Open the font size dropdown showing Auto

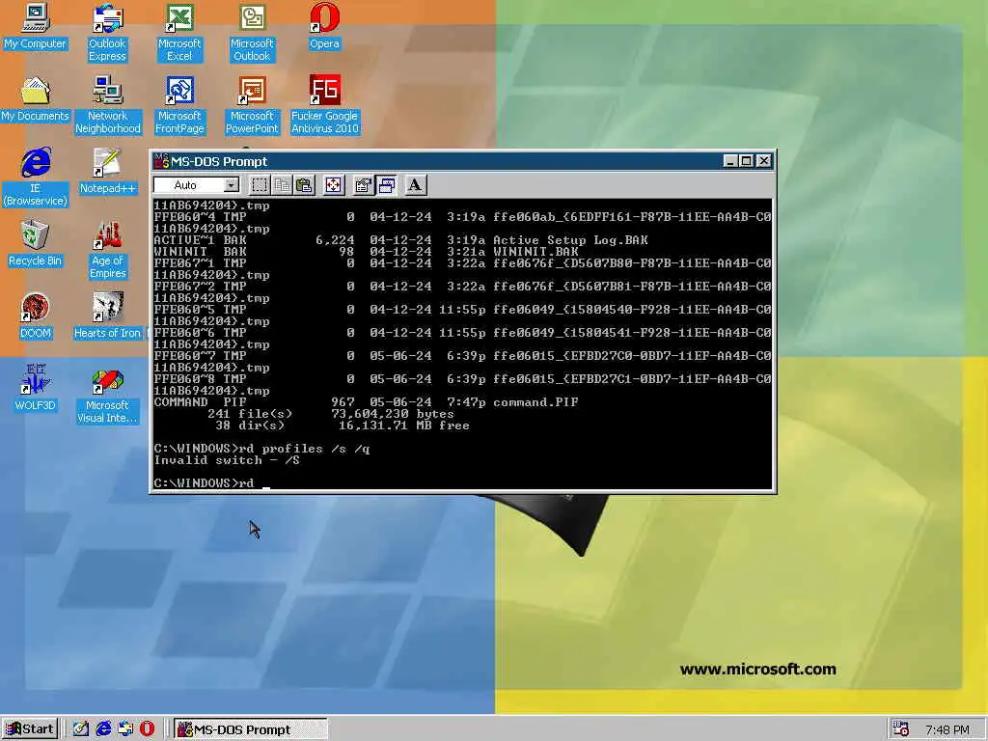pyautogui.click(x=197, y=184)
